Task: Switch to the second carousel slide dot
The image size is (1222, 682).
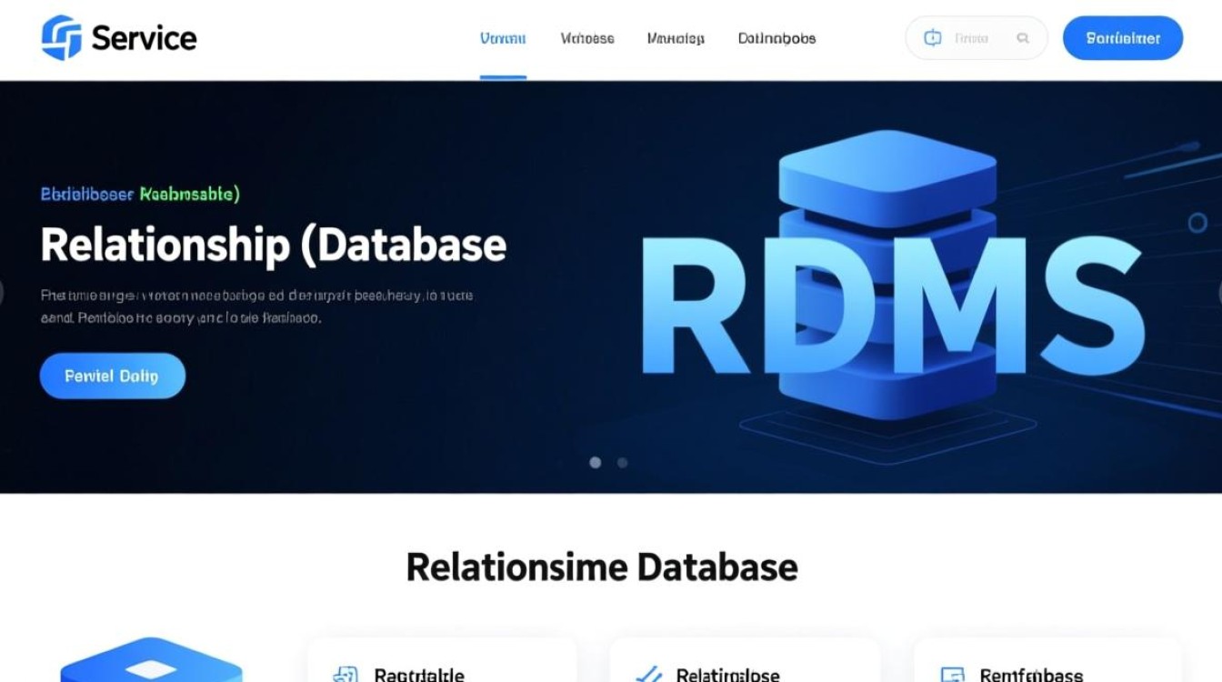Action: [x=623, y=463]
